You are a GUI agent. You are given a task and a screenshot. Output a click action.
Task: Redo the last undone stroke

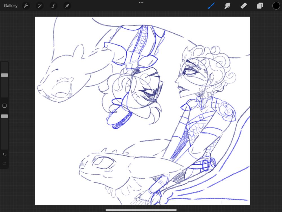[x=5, y=163]
